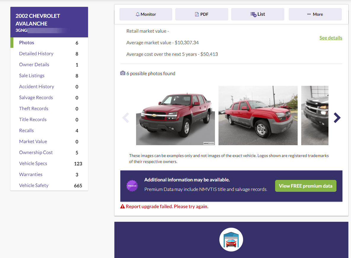
Task: Click the Vehicle Safety count 665
Action: pyautogui.click(x=78, y=186)
